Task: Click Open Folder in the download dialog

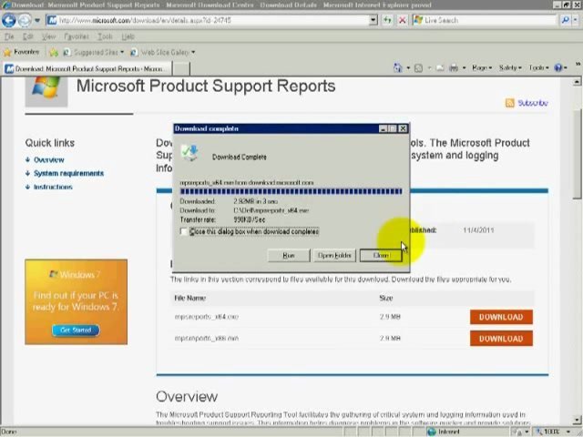Action: 334,255
